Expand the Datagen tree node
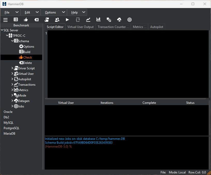Screen dimensions: 211x175 click(x=12, y=101)
